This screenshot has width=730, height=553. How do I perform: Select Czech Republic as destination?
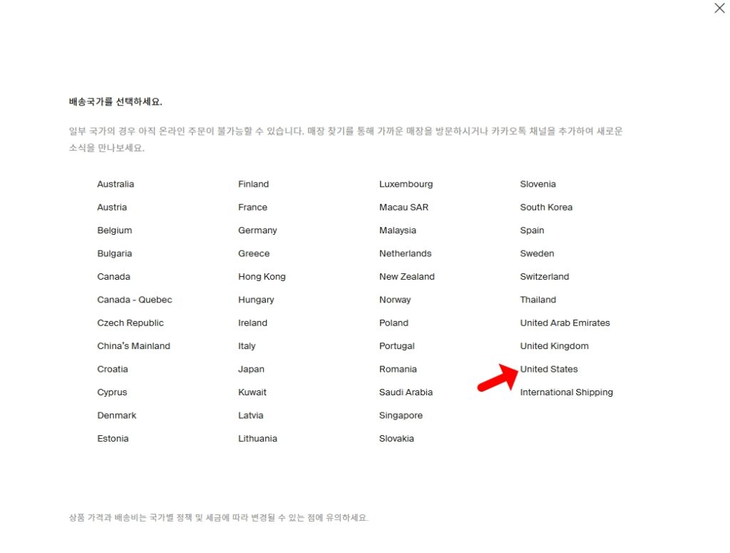pos(130,323)
